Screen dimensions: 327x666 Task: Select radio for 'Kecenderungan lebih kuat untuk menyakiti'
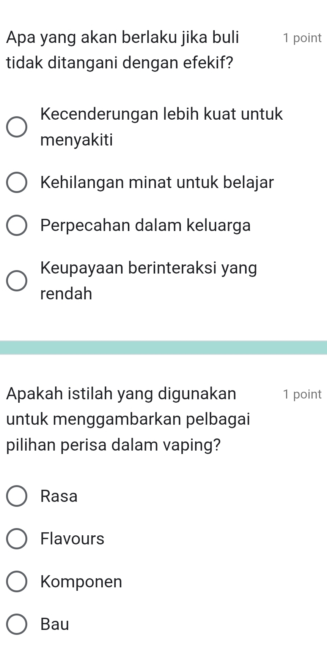point(17,127)
